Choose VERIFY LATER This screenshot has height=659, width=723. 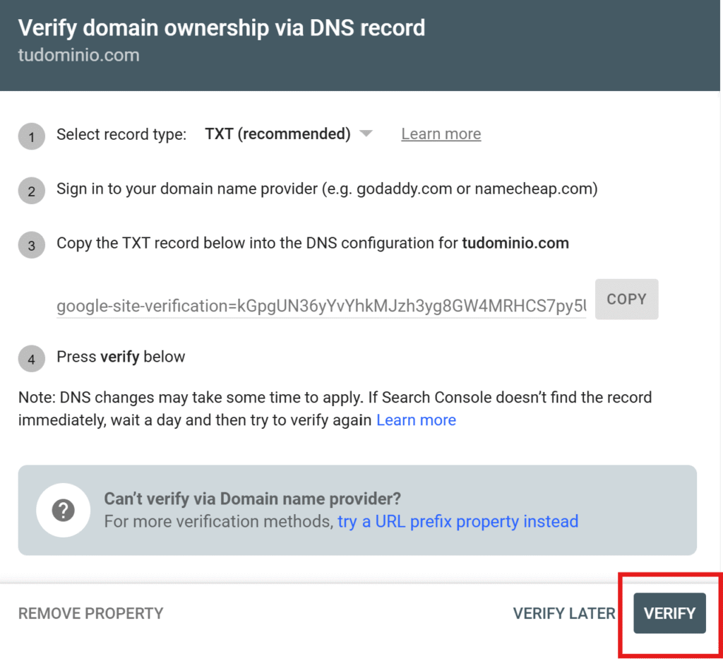coord(563,613)
